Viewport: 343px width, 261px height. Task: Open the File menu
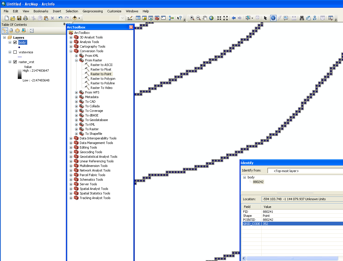6,11
